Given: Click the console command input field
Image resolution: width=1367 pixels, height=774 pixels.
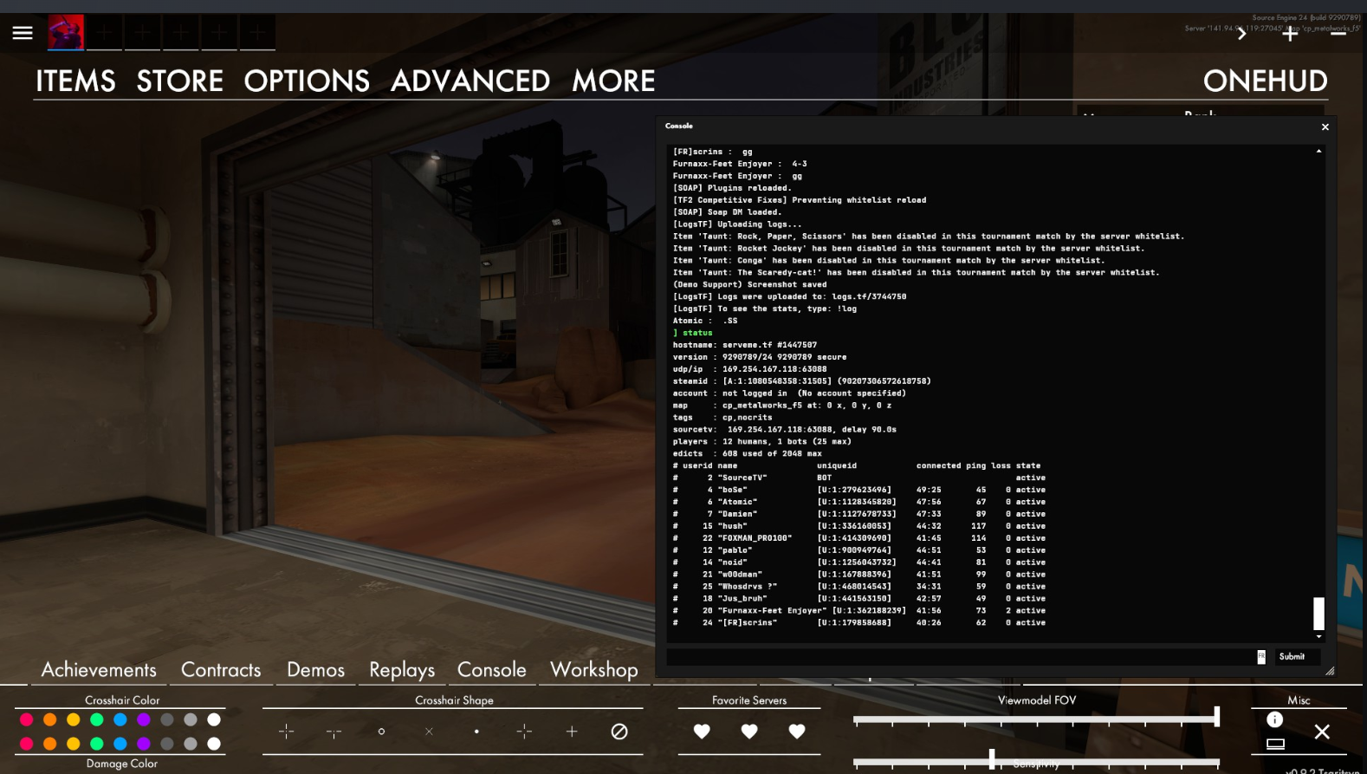Looking at the screenshot, I should click(x=960, y=657).
